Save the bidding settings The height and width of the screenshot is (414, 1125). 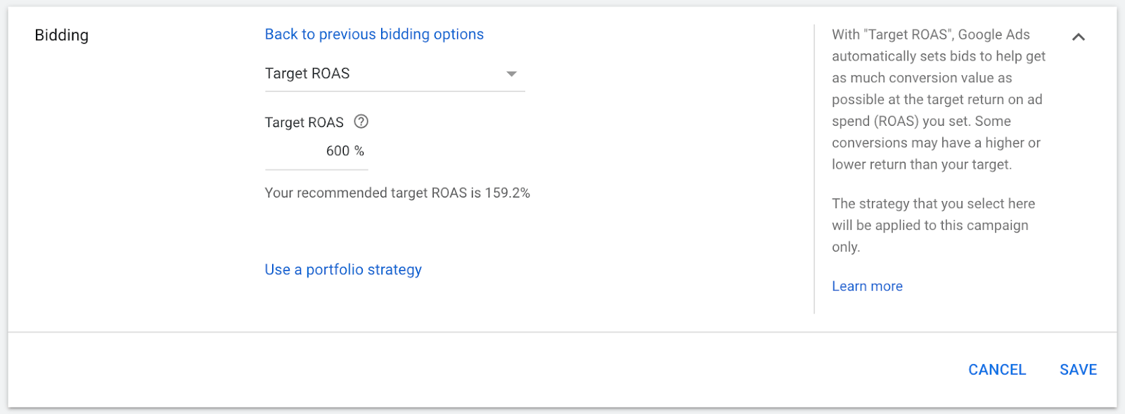[x=1078, y=370]
